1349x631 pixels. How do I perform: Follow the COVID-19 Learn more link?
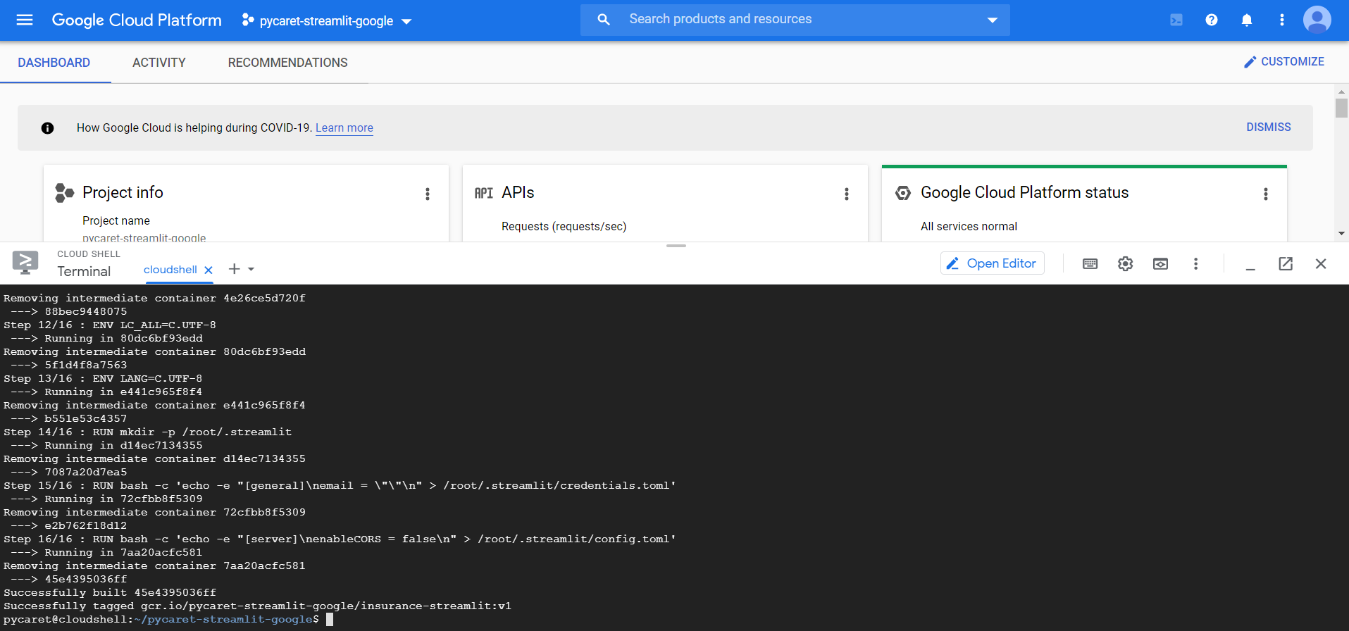[x=344, y=127]
